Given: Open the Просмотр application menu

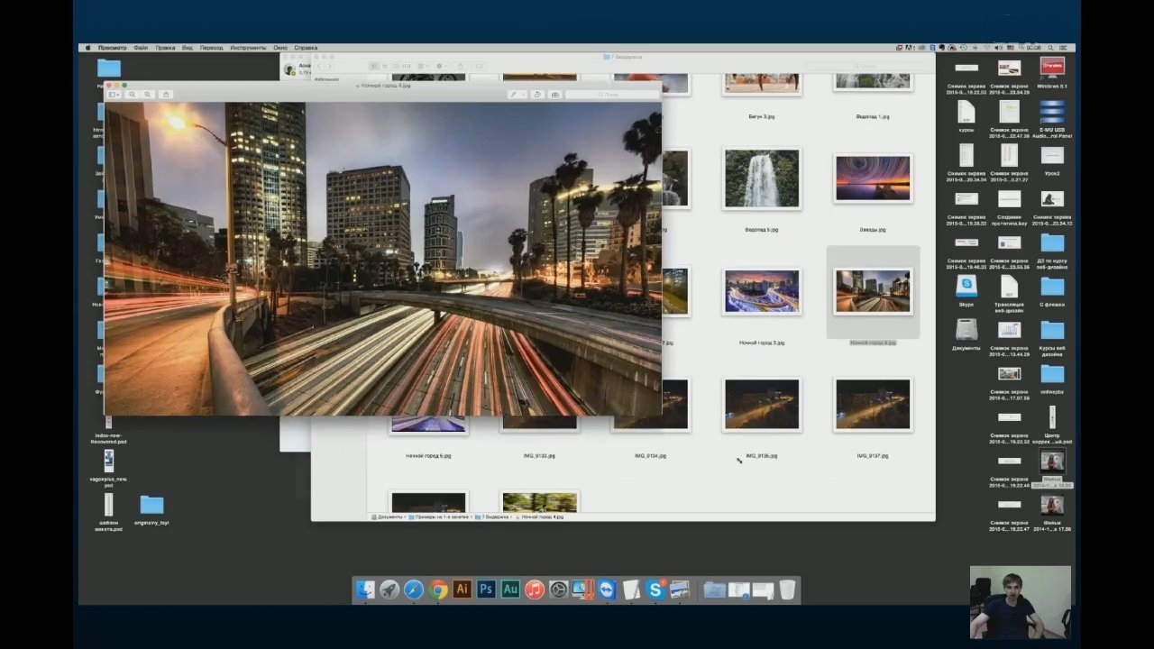Looking at the screenshot, I should pos(113,48).
